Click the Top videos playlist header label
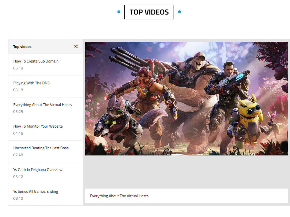The image size is (290, 217). coord(22,47)
